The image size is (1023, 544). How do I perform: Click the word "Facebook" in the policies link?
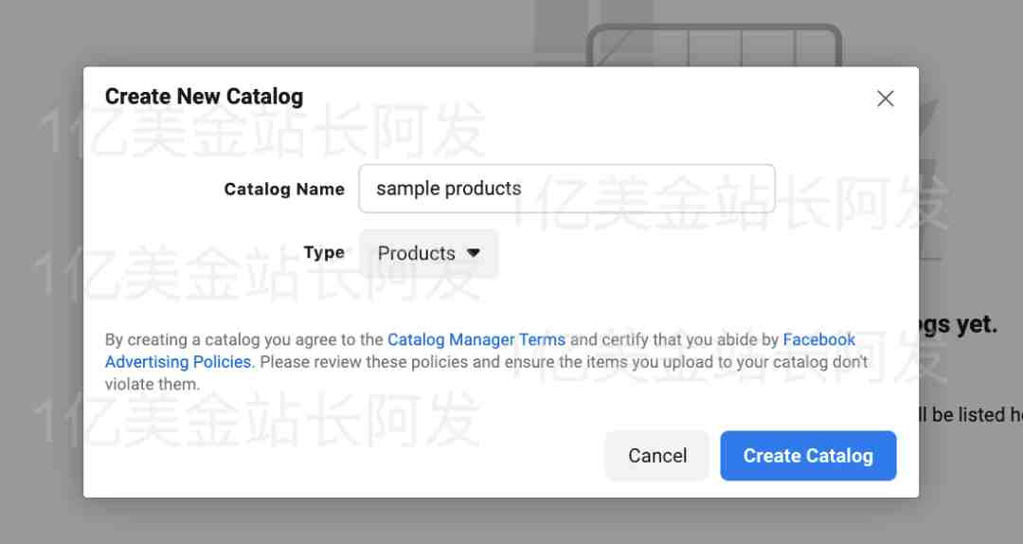point(818,339)
